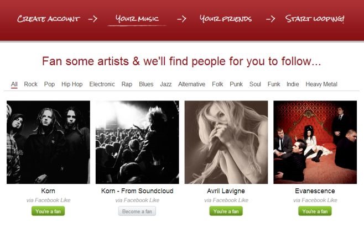
Task: Filter artists by Electronic genre
Action: coord(102,84)
